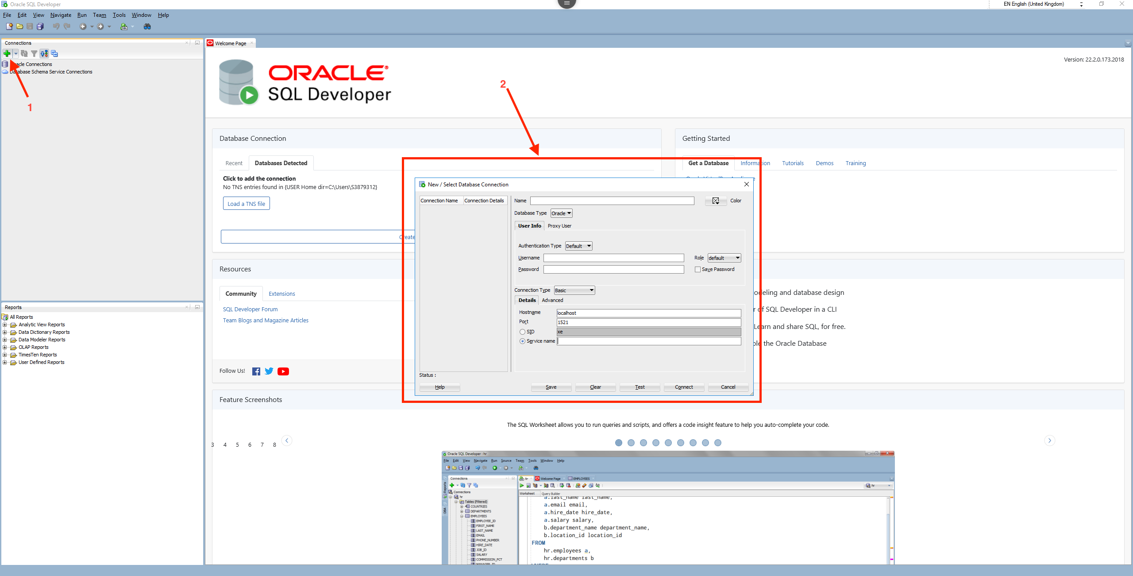Click the Test button in connection dialog
Screen dimensions: 1133x576
point(640,387)
